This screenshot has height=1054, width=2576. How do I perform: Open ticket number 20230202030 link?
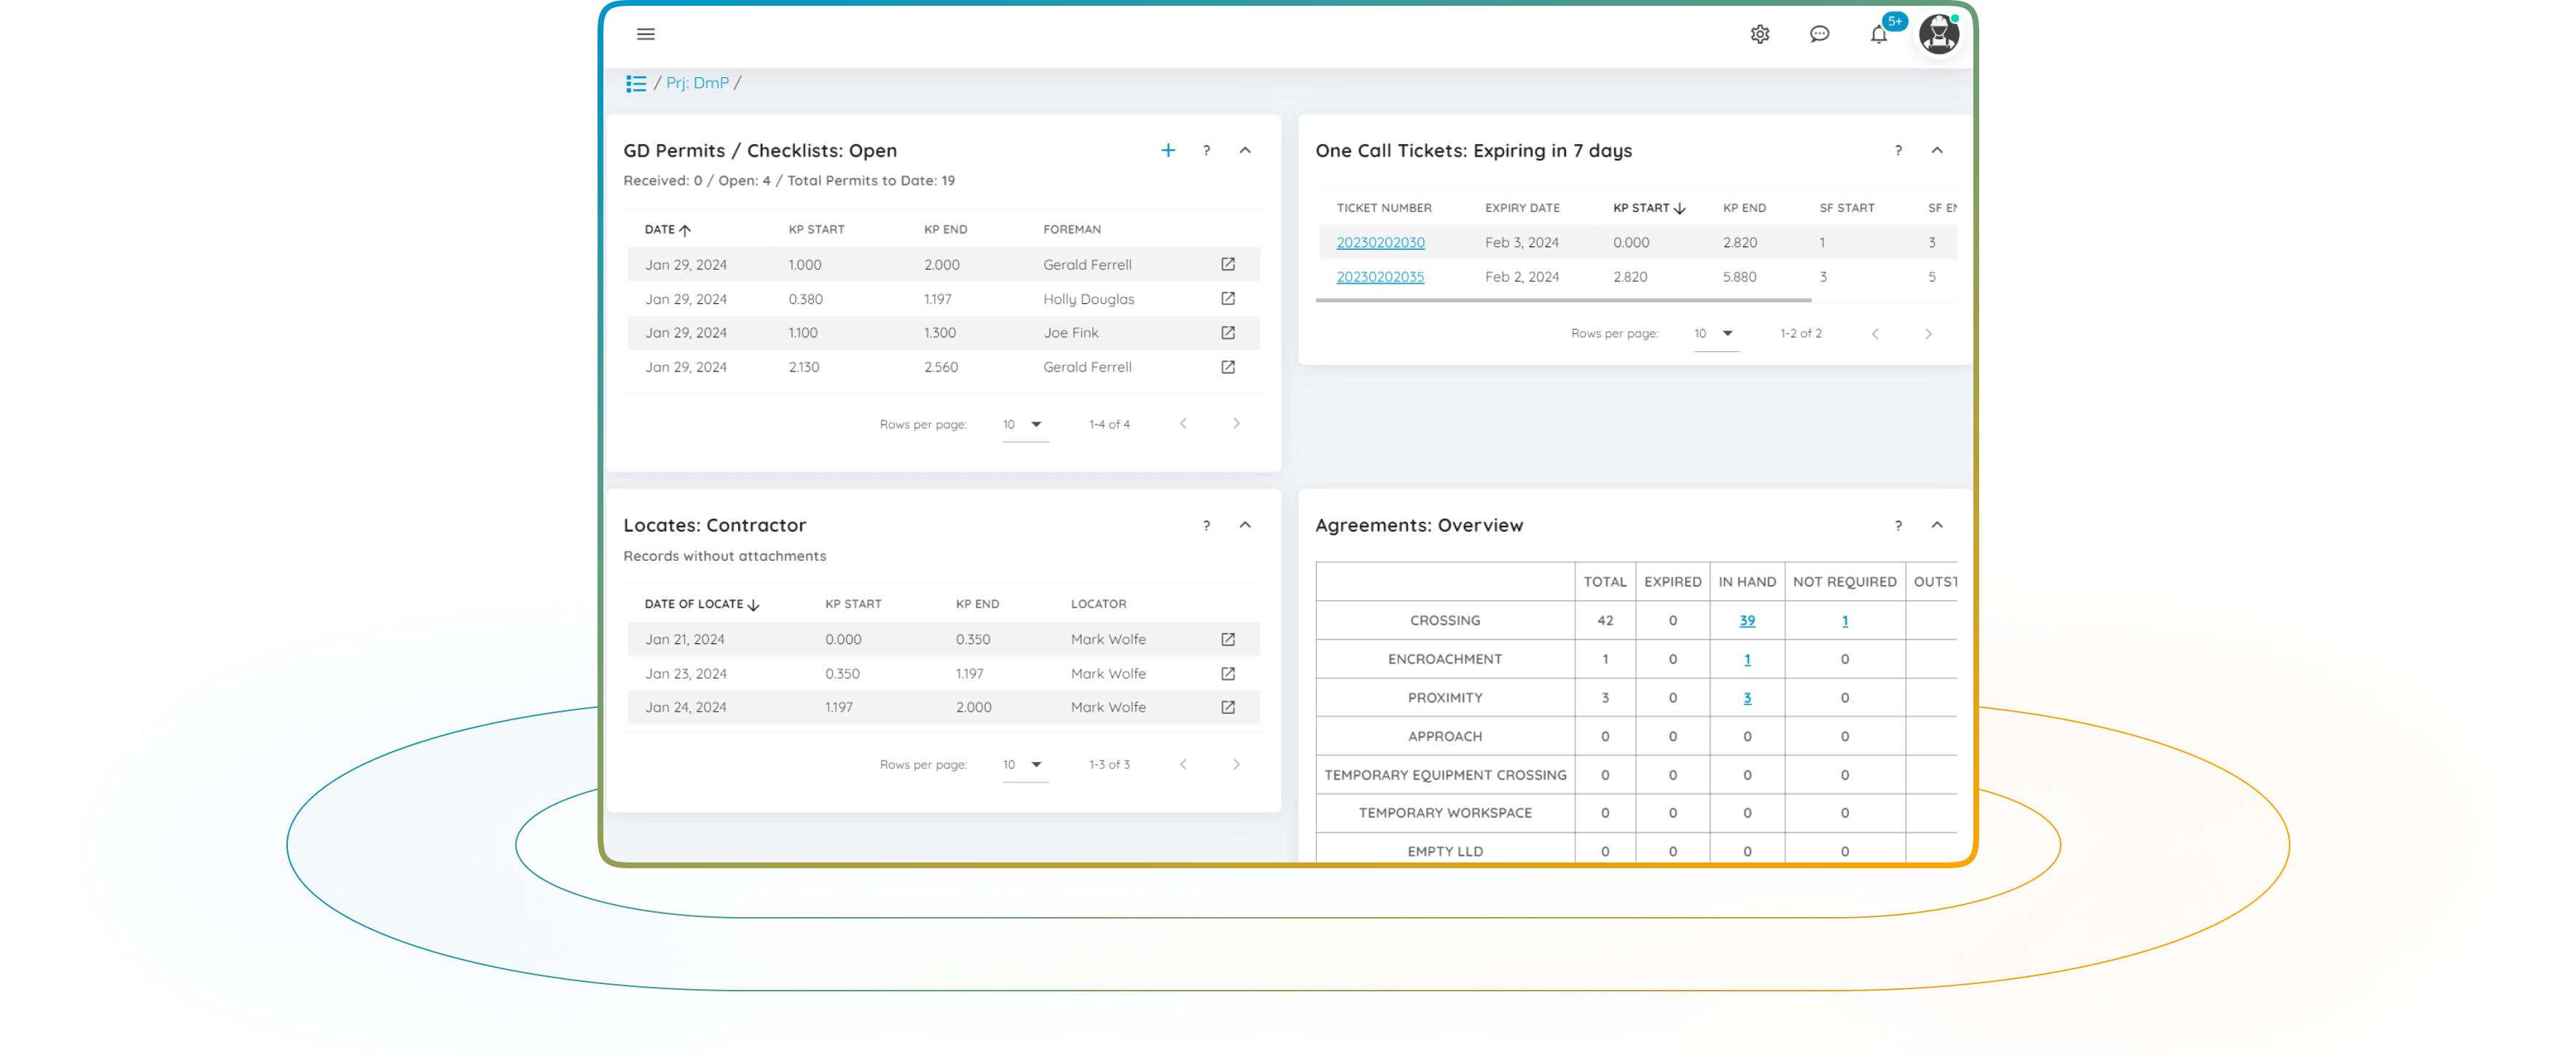(x=1380, y=243)
